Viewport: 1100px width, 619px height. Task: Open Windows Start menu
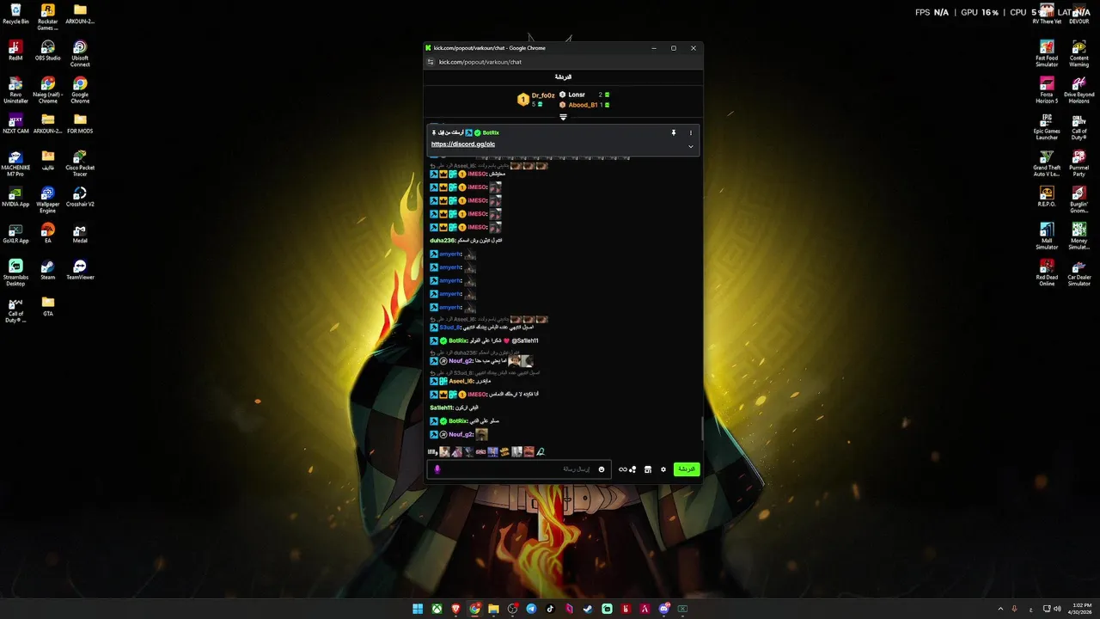(x=418, y=609)
